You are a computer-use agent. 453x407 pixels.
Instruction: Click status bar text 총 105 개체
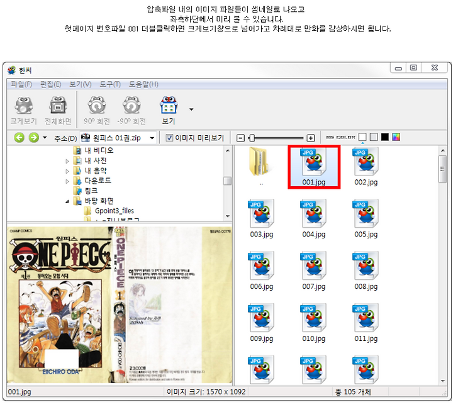353,392
